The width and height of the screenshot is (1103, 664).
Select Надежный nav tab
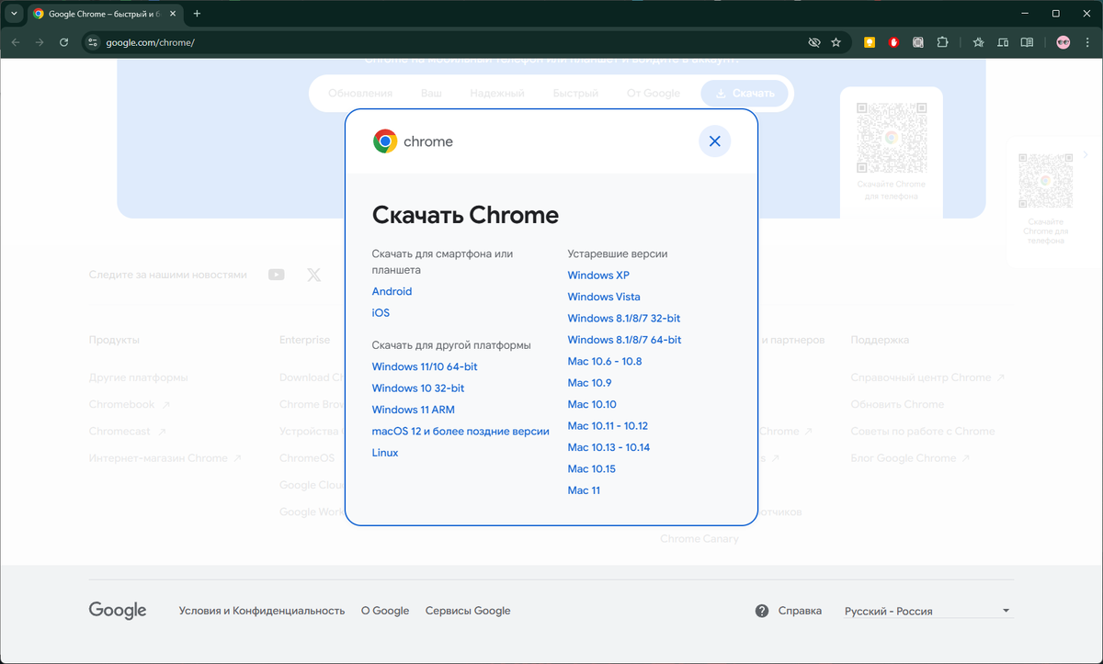tap(497, 93)
